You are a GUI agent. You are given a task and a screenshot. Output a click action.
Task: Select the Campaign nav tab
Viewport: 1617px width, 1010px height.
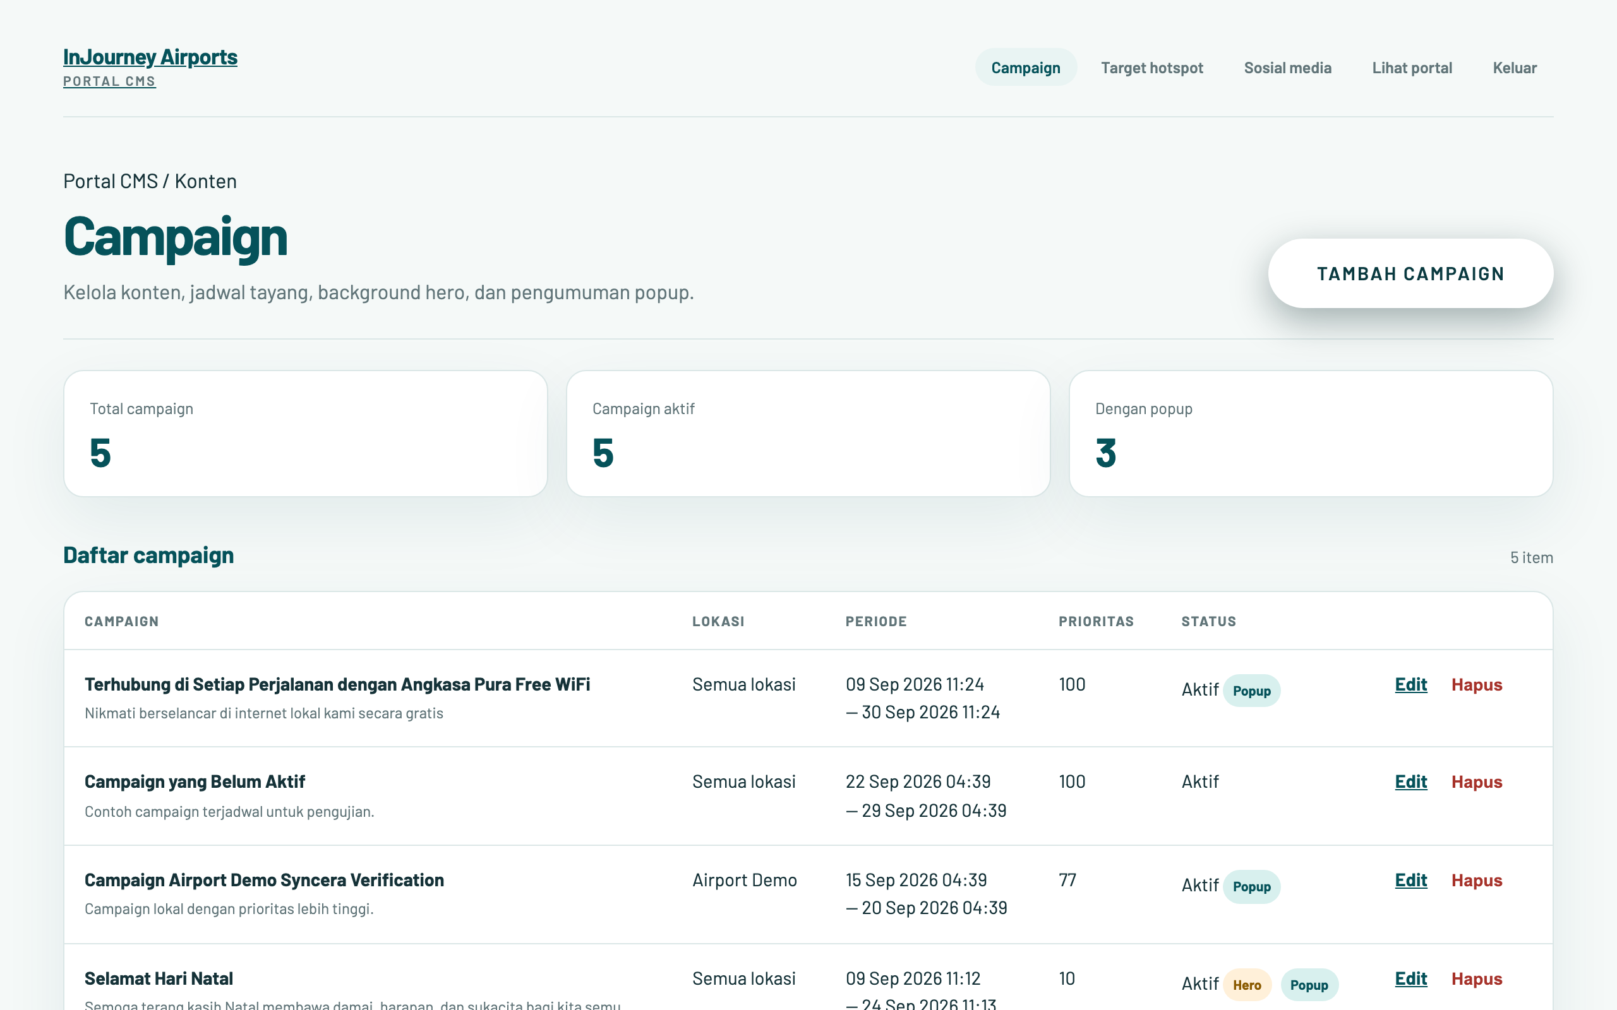pos(1026,68)
